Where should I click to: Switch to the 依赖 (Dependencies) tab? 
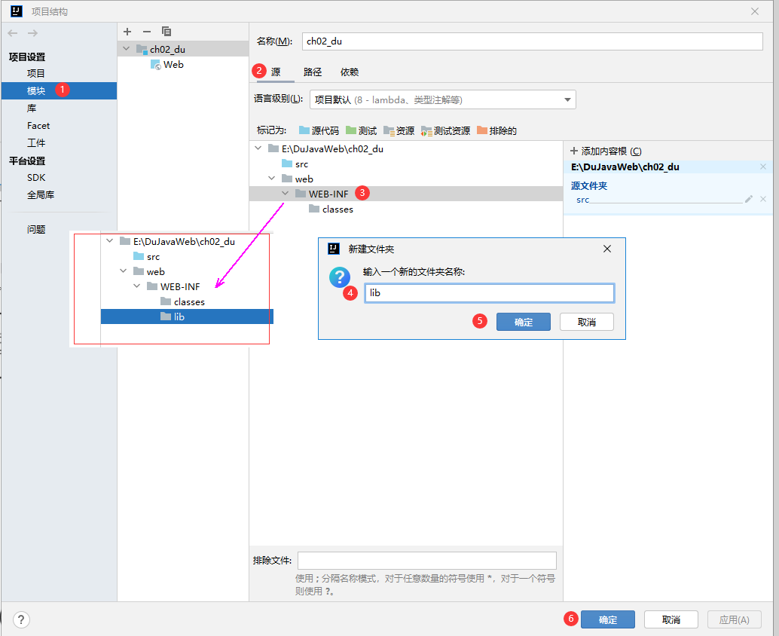pyautogui.click(x=350, y=72)
